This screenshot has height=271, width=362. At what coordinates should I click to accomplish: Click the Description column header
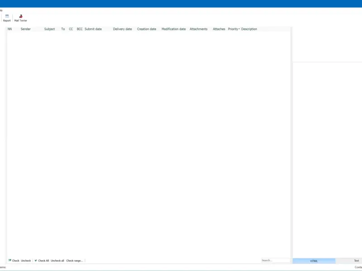(x=249, y=29)
